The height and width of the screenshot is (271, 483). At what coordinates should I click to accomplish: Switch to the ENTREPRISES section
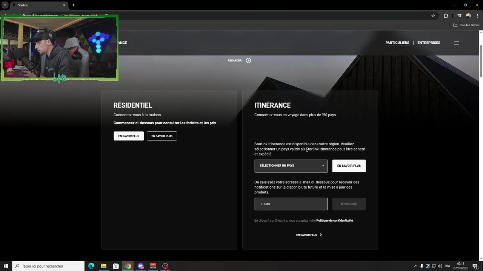click(429, 43)
